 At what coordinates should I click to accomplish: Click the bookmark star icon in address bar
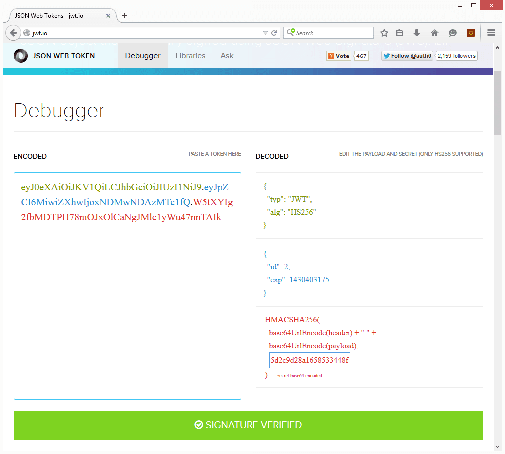(x=384, y=32)
